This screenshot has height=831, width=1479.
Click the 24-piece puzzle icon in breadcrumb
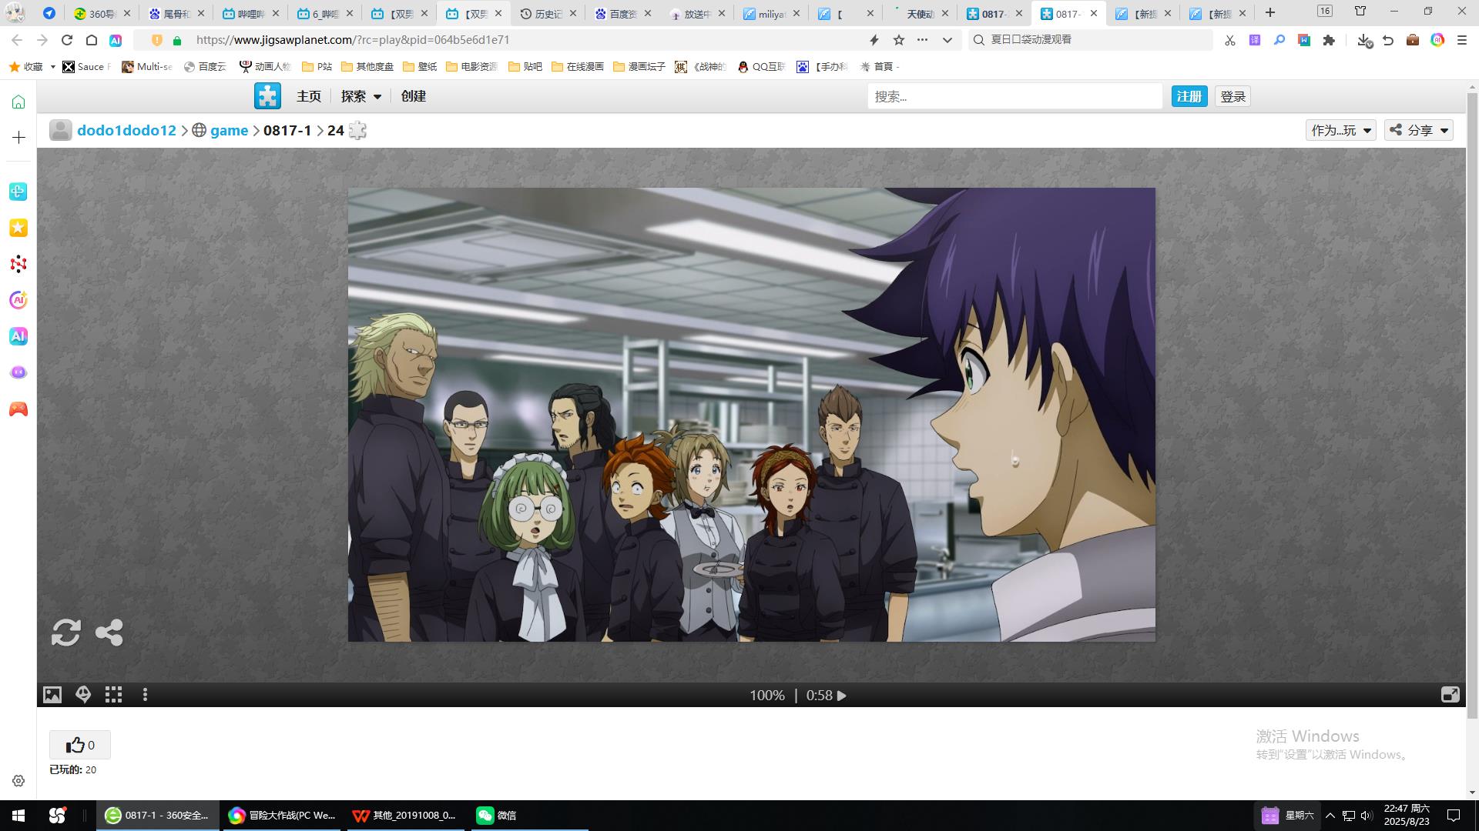pos(357,130)
